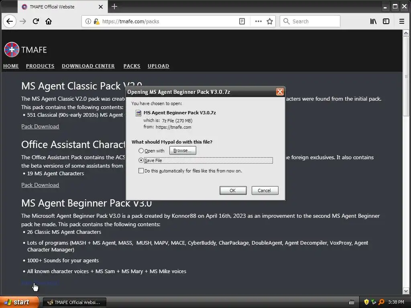Click the magnifier tray icon
The height and width of the screenshot is (308, 411).
click(381, 302)
